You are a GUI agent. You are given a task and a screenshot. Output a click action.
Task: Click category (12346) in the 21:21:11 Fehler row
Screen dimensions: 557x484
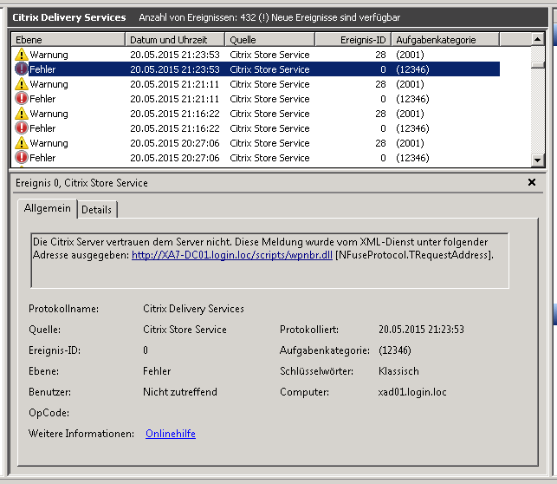point(412,99)
